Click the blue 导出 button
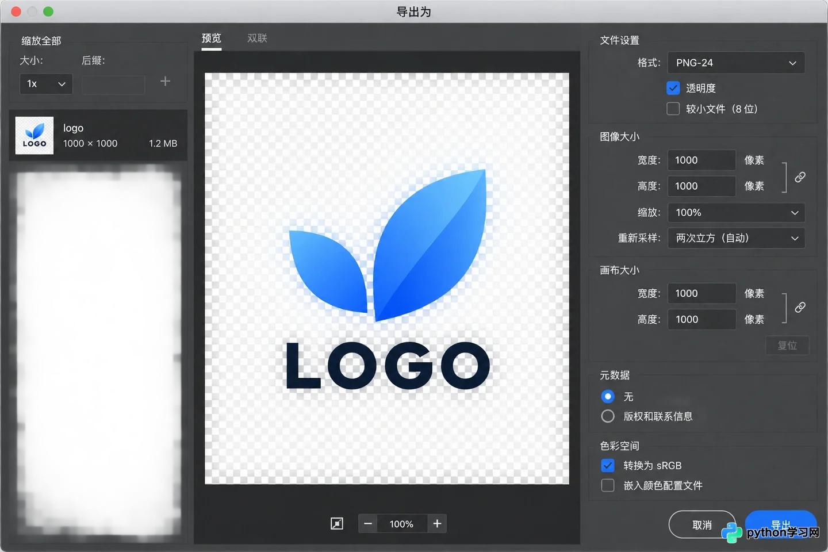The image size is (828, 552). [x=781, y=524]
